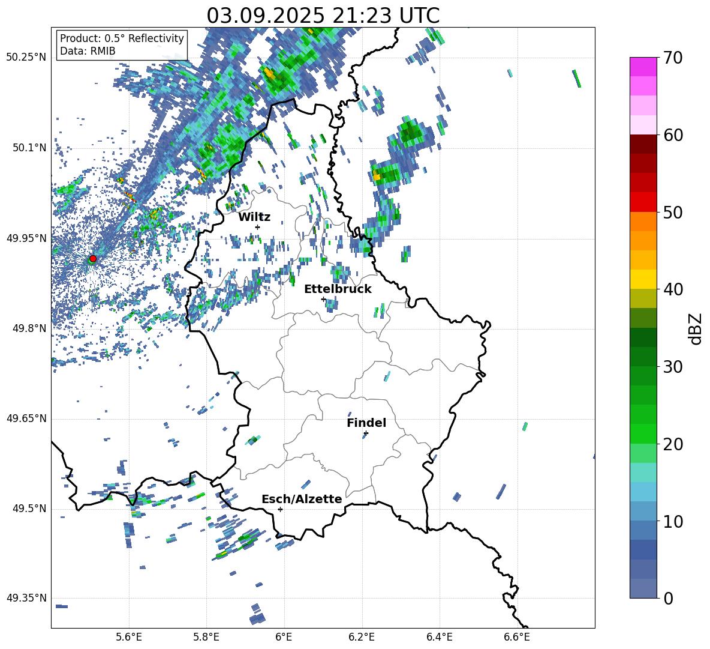The width and height of the screenshot is (710, 649).
Task: Select the Findel city label
Action: tap(366, 423)
